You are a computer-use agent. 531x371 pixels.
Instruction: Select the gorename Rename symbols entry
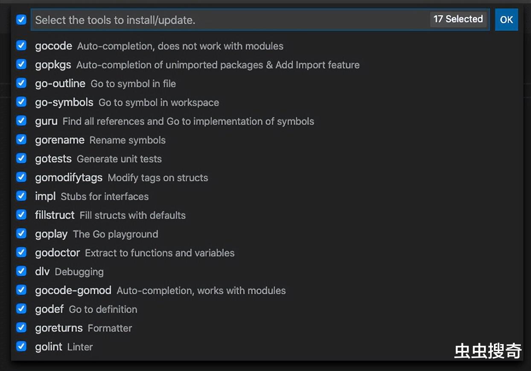click(267, 140)
